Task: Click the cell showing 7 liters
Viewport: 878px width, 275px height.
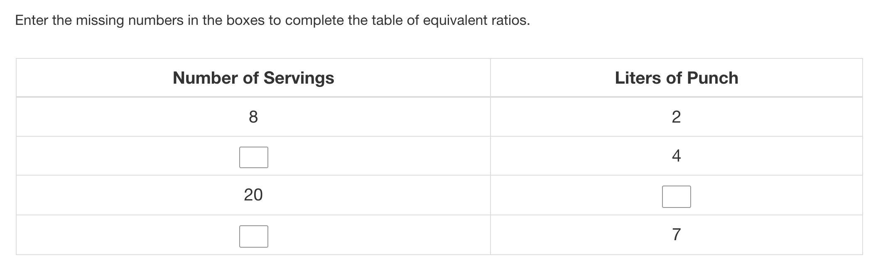Action: click(x=676, y=234)
